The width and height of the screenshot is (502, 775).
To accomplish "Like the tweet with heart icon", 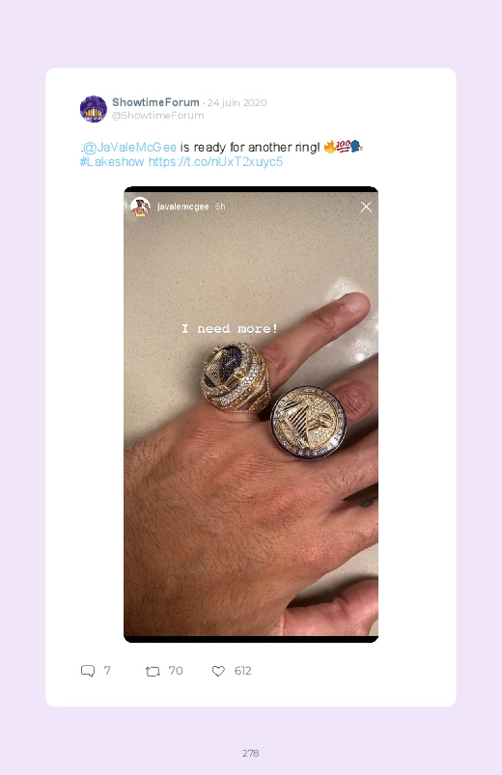I will 218,671.
